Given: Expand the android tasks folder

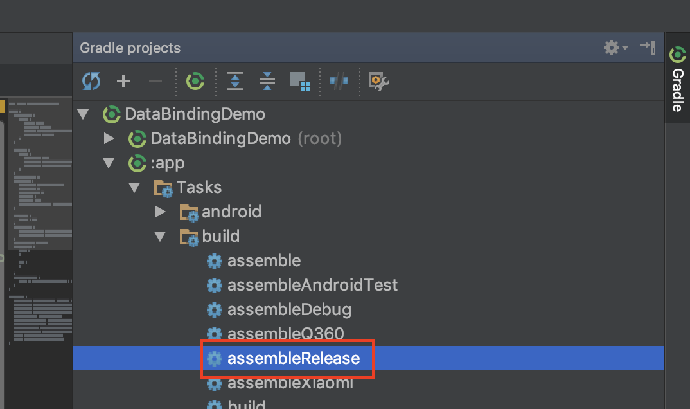Looking at the screenshot, I should [161, 212].
